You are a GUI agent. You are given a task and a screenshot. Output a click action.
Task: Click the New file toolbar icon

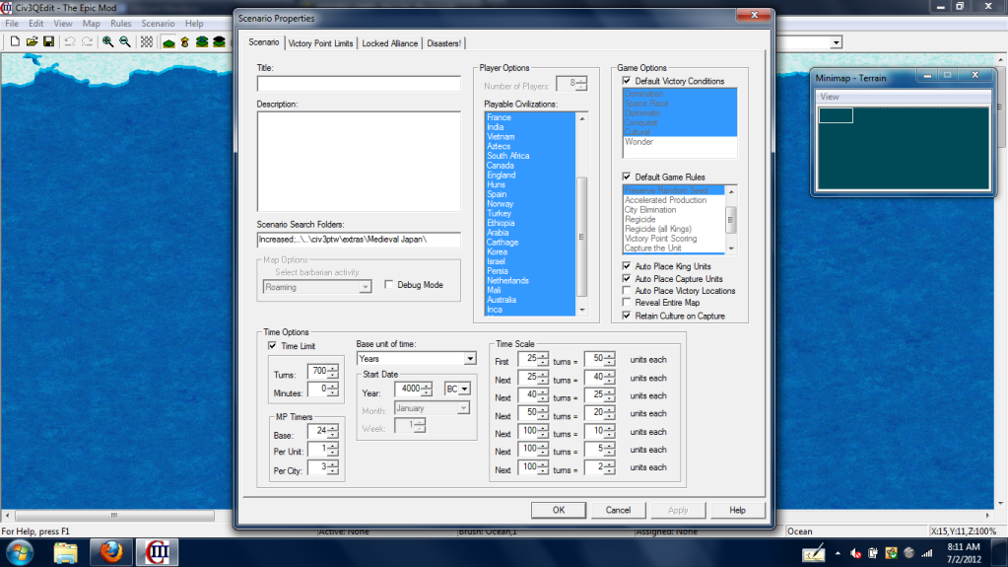pos(14,41)
